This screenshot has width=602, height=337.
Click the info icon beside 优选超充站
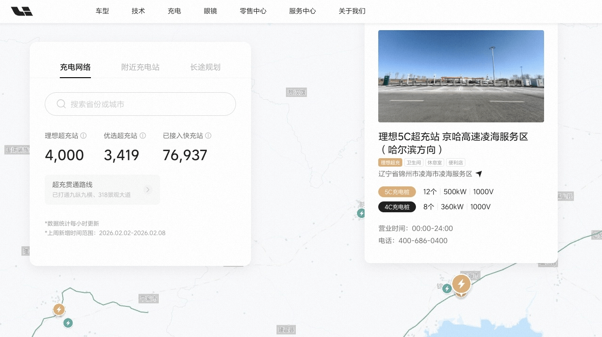pyautogui.click(x=143, y=136)
